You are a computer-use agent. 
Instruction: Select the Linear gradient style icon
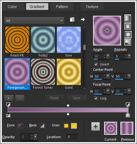pyautogui.click(x=128, y=18)
